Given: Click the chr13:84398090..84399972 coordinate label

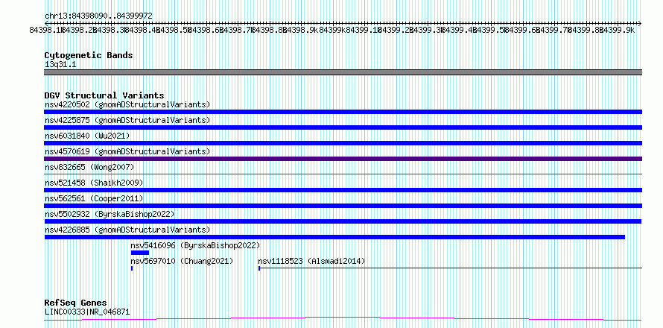Looking at the screenshot, I should pos(98,16).
